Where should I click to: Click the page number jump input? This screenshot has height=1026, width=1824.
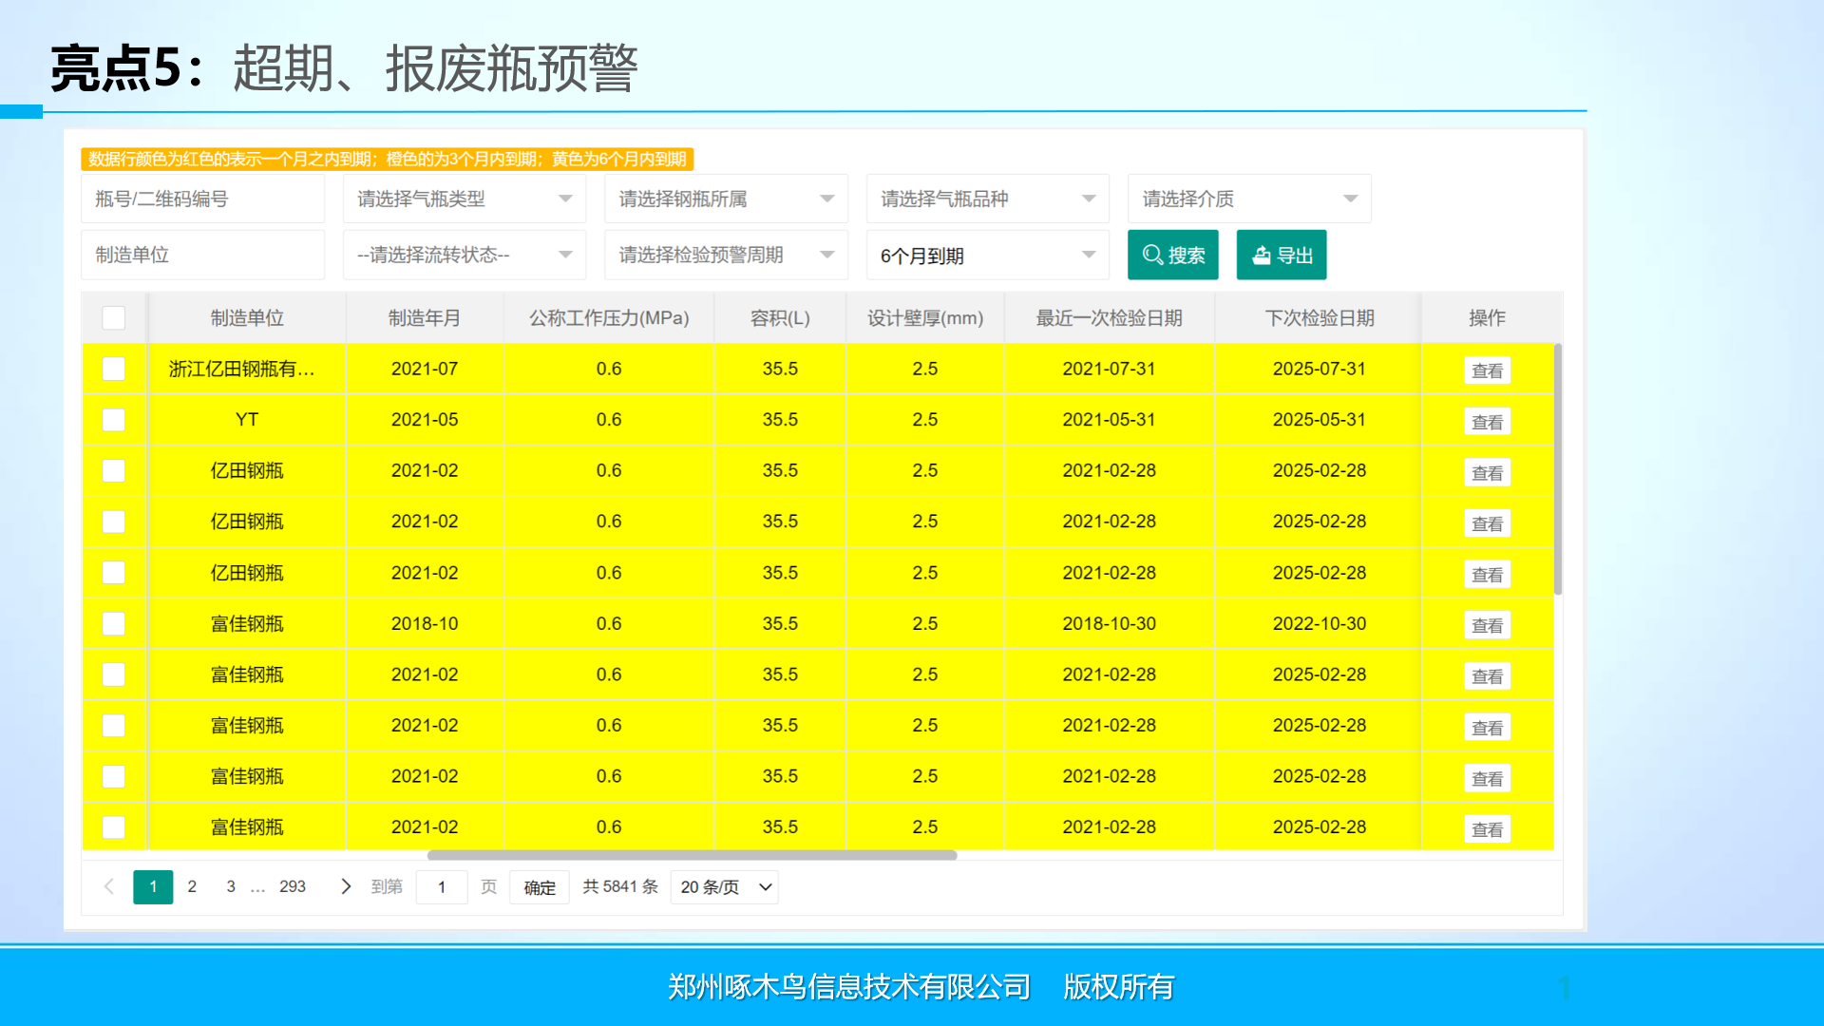tap(442, 886)
